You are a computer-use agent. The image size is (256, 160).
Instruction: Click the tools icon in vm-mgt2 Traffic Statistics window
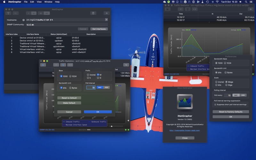[x=251, y=9]
